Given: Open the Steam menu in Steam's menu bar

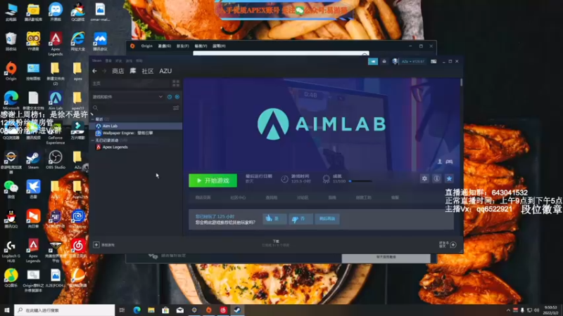Looking at the screenshot, I should click(96, 61).
